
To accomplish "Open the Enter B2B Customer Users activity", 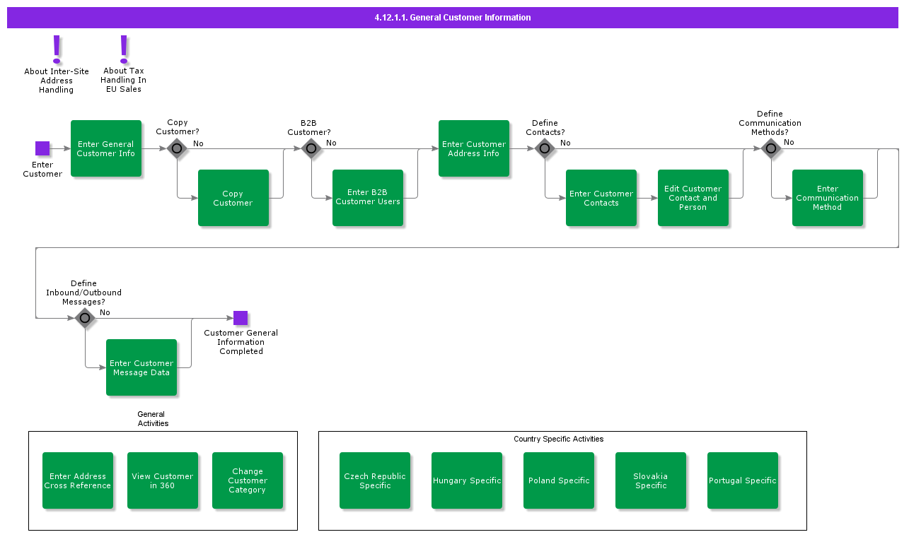I will pos(368,198).
